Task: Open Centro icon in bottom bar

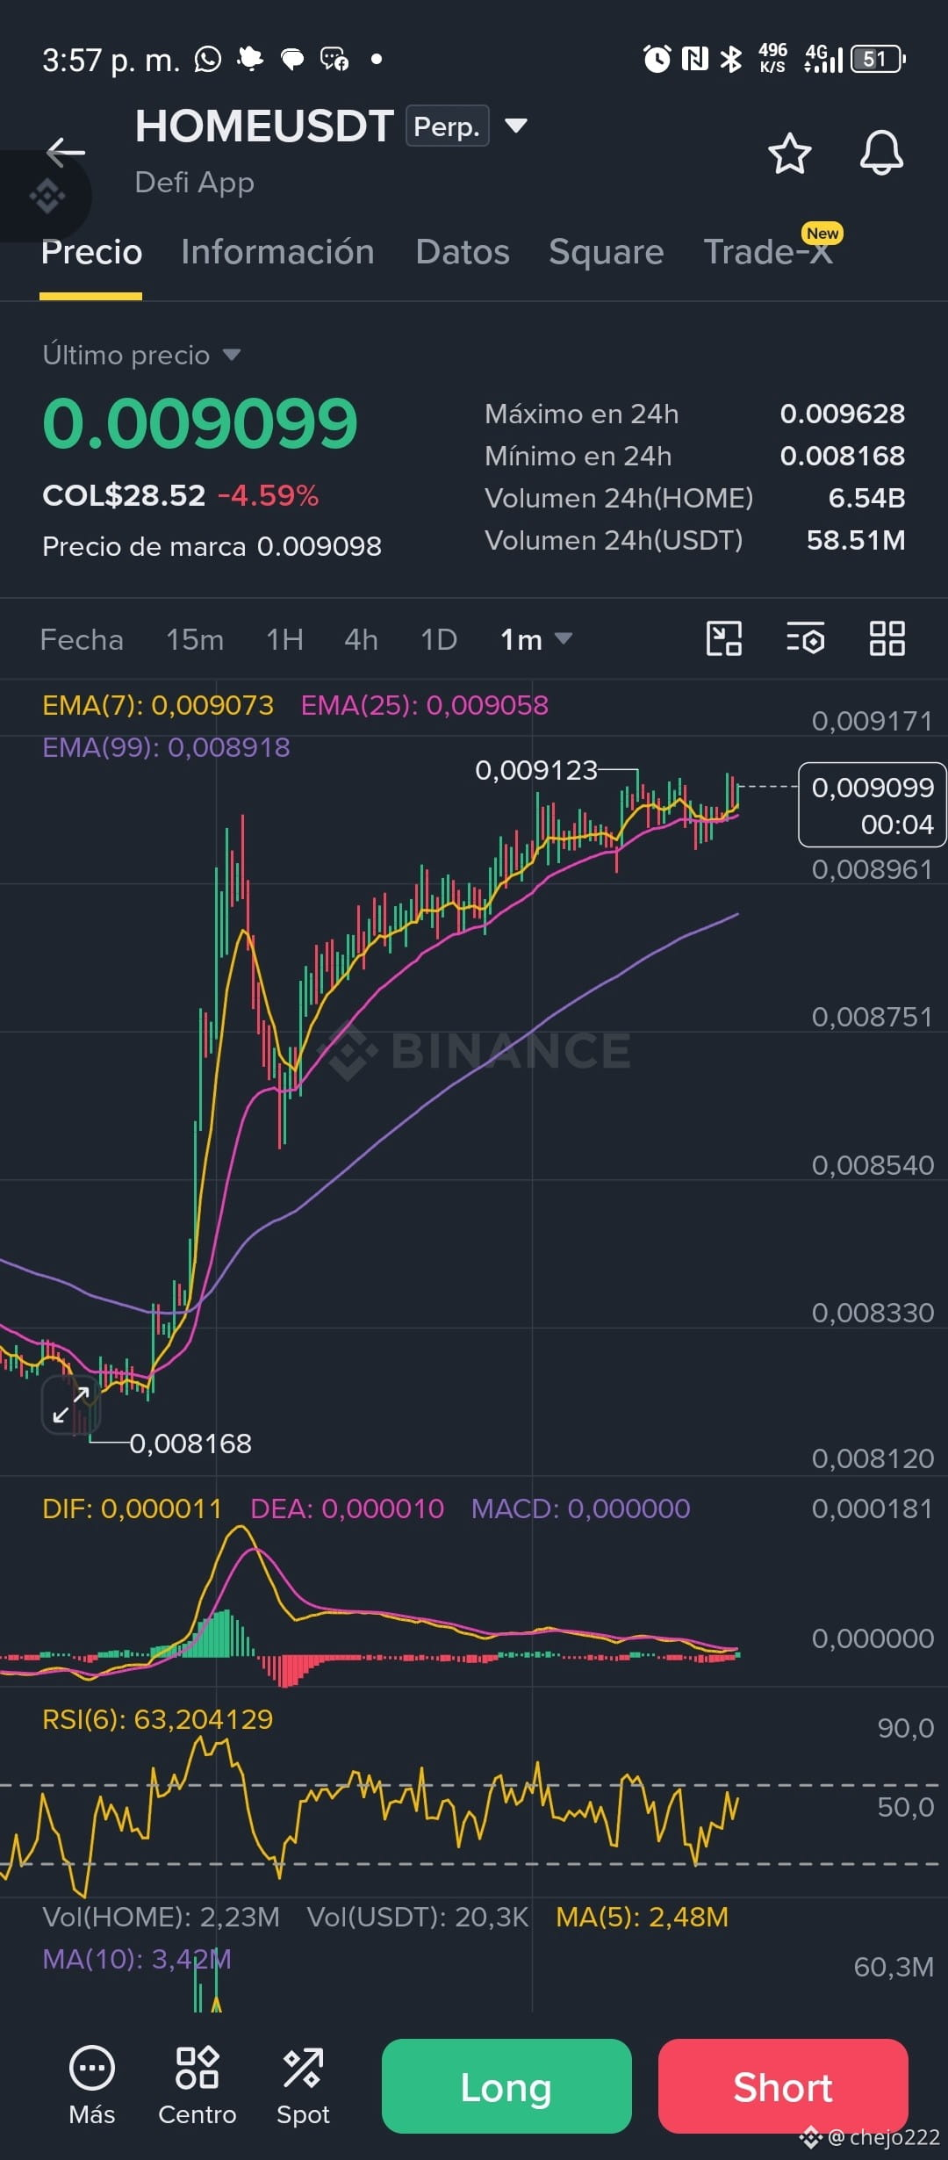Action: pyautogui.click(x=197, y=2068)
